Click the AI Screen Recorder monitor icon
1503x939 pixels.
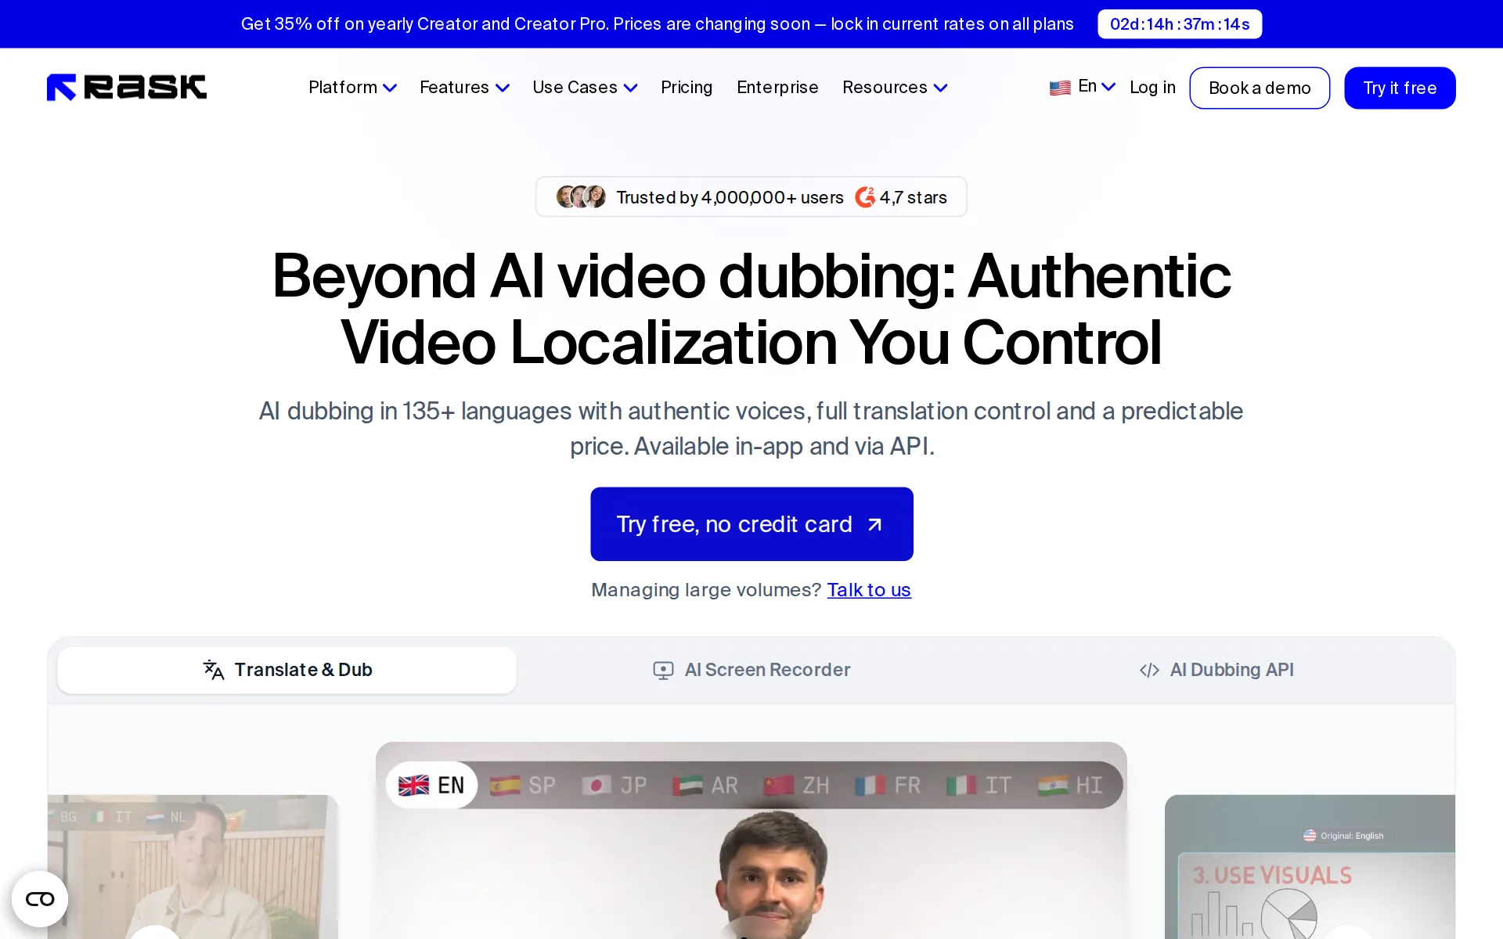point(663,670)
